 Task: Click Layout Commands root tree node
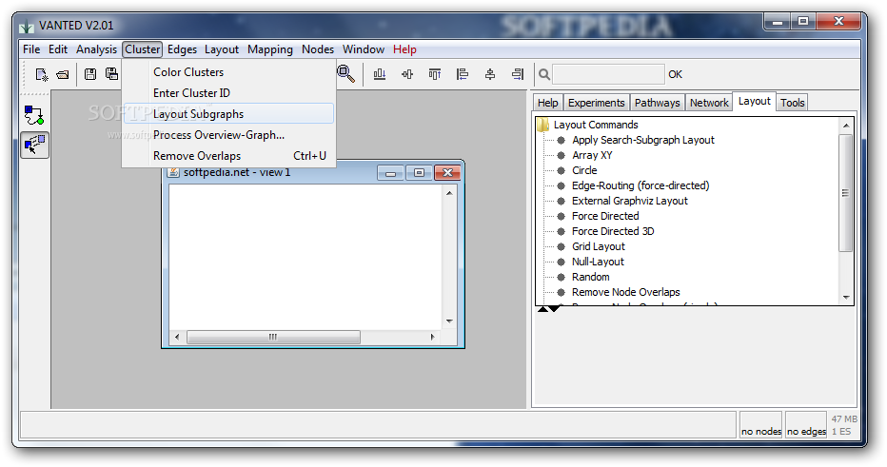click(596, 125)
